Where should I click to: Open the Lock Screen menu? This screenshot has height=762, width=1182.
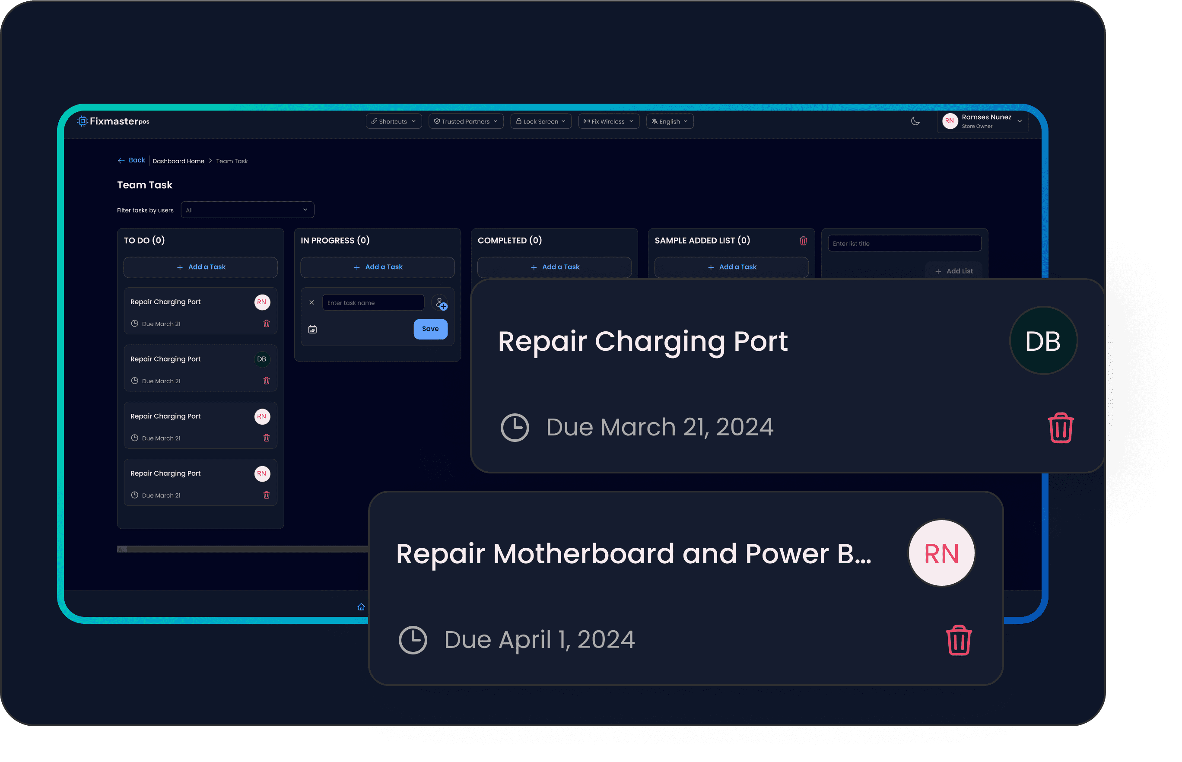[540, 121]
